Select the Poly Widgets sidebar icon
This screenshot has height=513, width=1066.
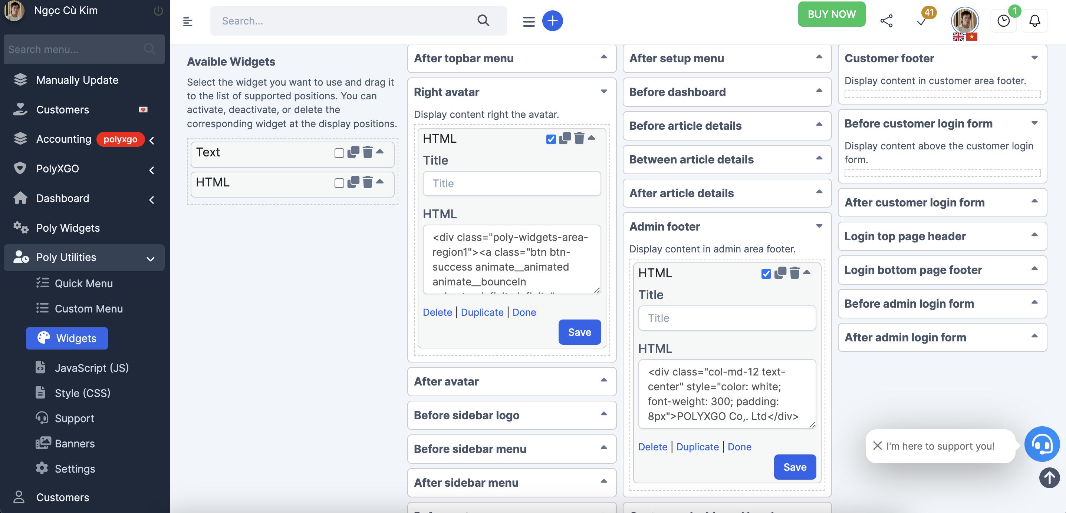click(20, 228)
